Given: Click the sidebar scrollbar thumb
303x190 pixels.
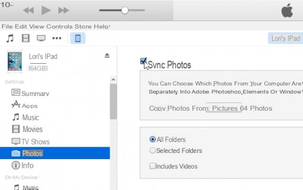Looking at the screenshot, I should 114,102.
